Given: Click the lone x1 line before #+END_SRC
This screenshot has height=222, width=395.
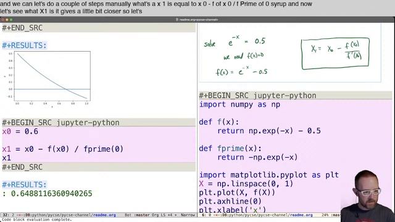Looking at the screenshot, I should pos(7,158).
